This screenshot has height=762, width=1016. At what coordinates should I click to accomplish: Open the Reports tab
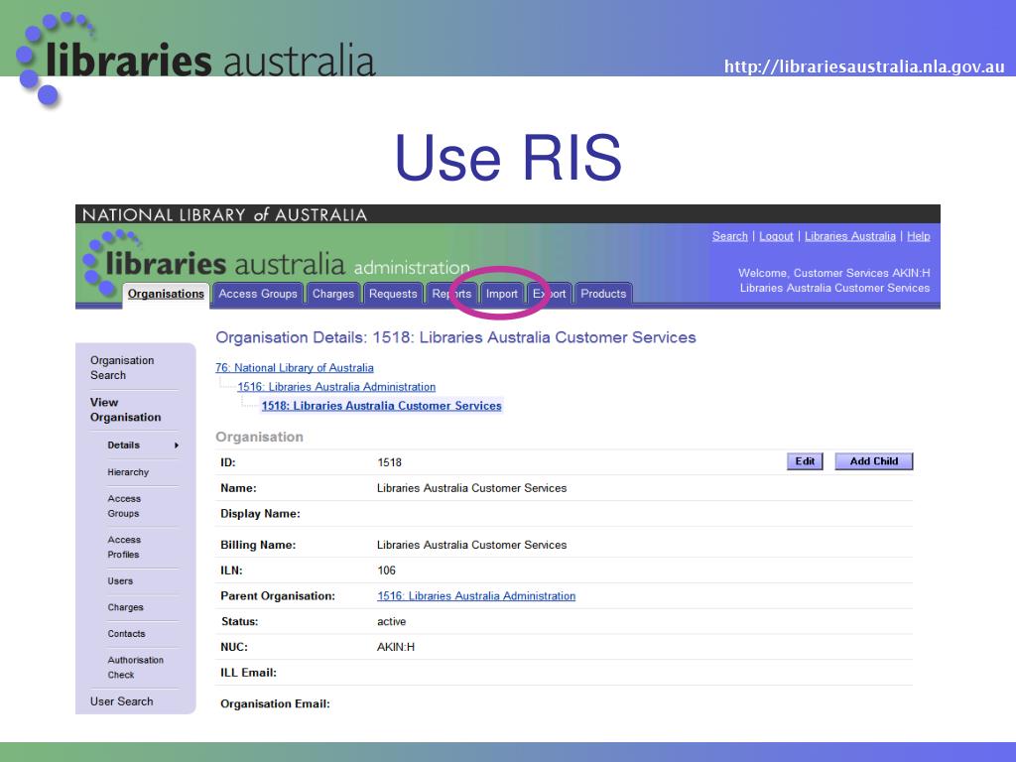451,294
